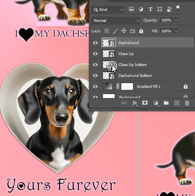Lock transparent pixels icon
The height and width of the screenshot is (196, 195).
pyautogui.click(x=106, y=31)
